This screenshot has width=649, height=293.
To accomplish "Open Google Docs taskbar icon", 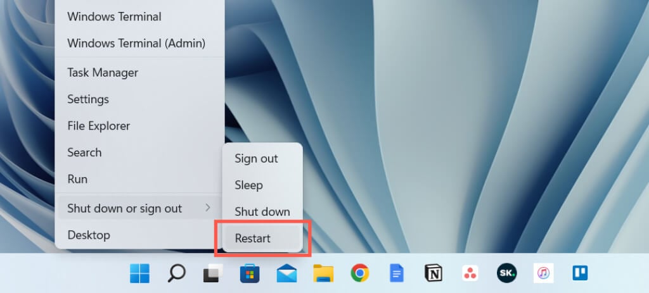I will click(x=397, y=273).
